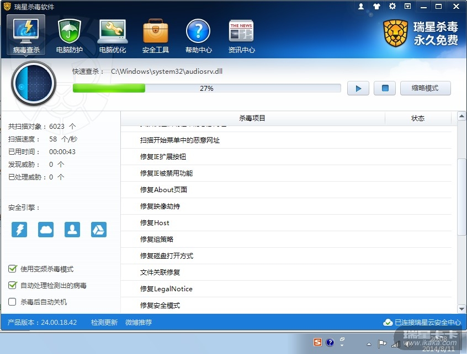Click the Action Center flag tray icon
This screenshot has width=467, height=354.
[382, 344]
